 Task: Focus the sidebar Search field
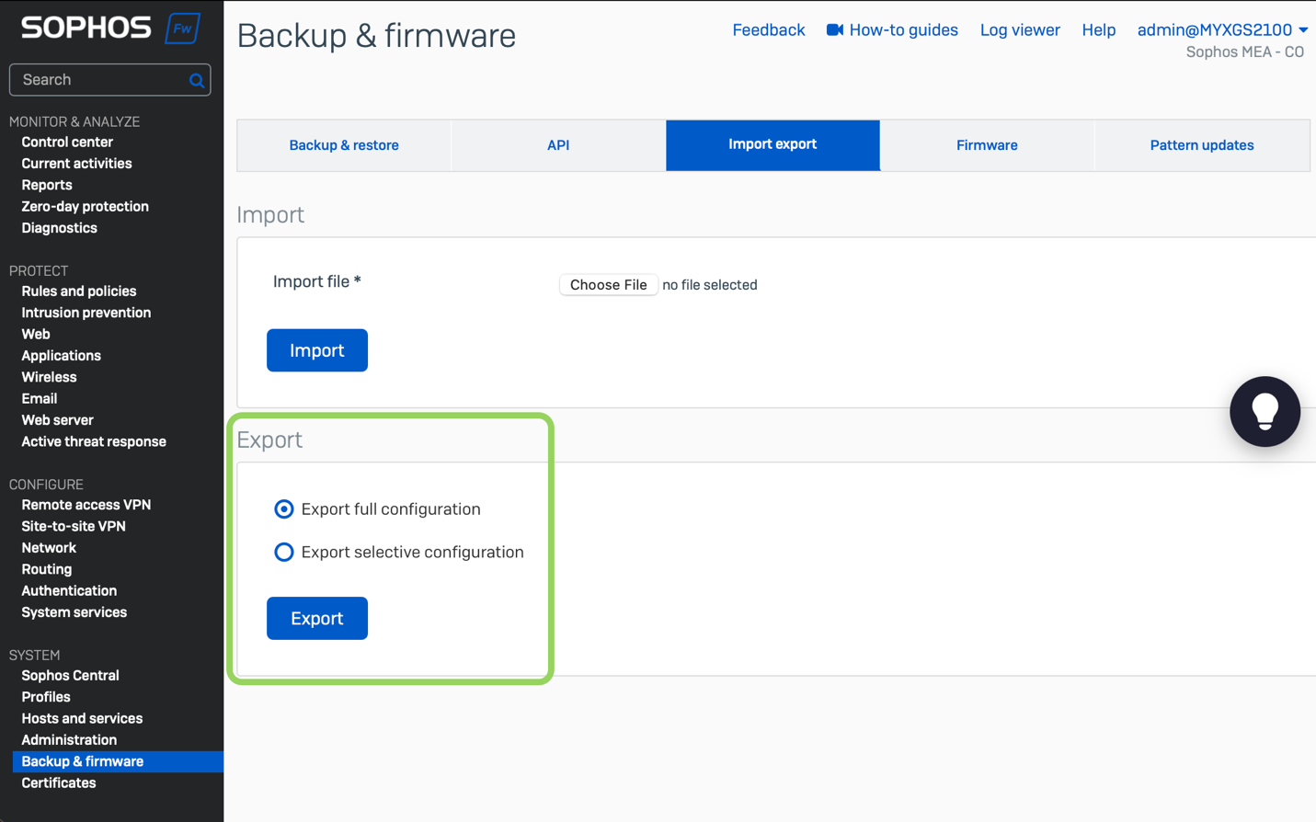click(99, 80)
